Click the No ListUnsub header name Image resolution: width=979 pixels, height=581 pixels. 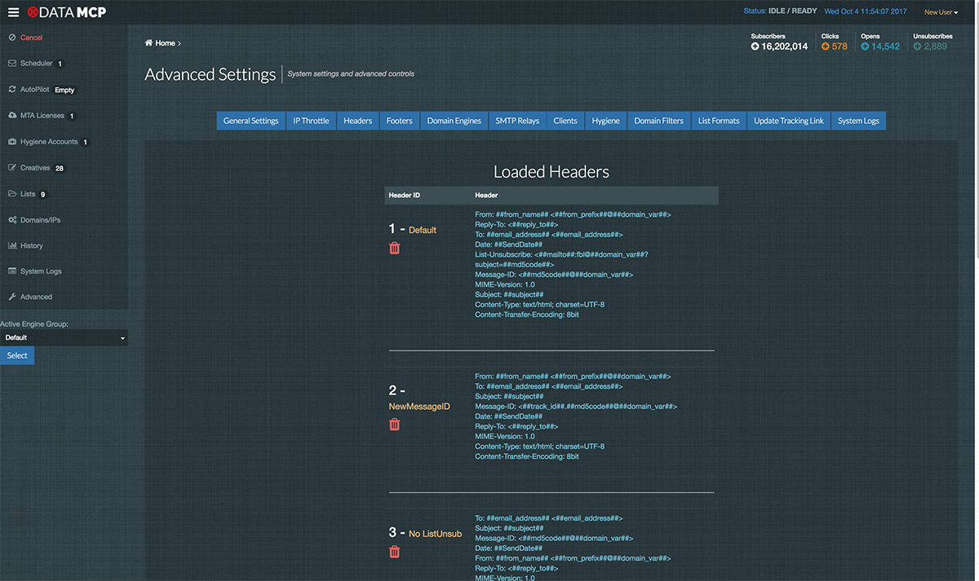tap(436, 534)
